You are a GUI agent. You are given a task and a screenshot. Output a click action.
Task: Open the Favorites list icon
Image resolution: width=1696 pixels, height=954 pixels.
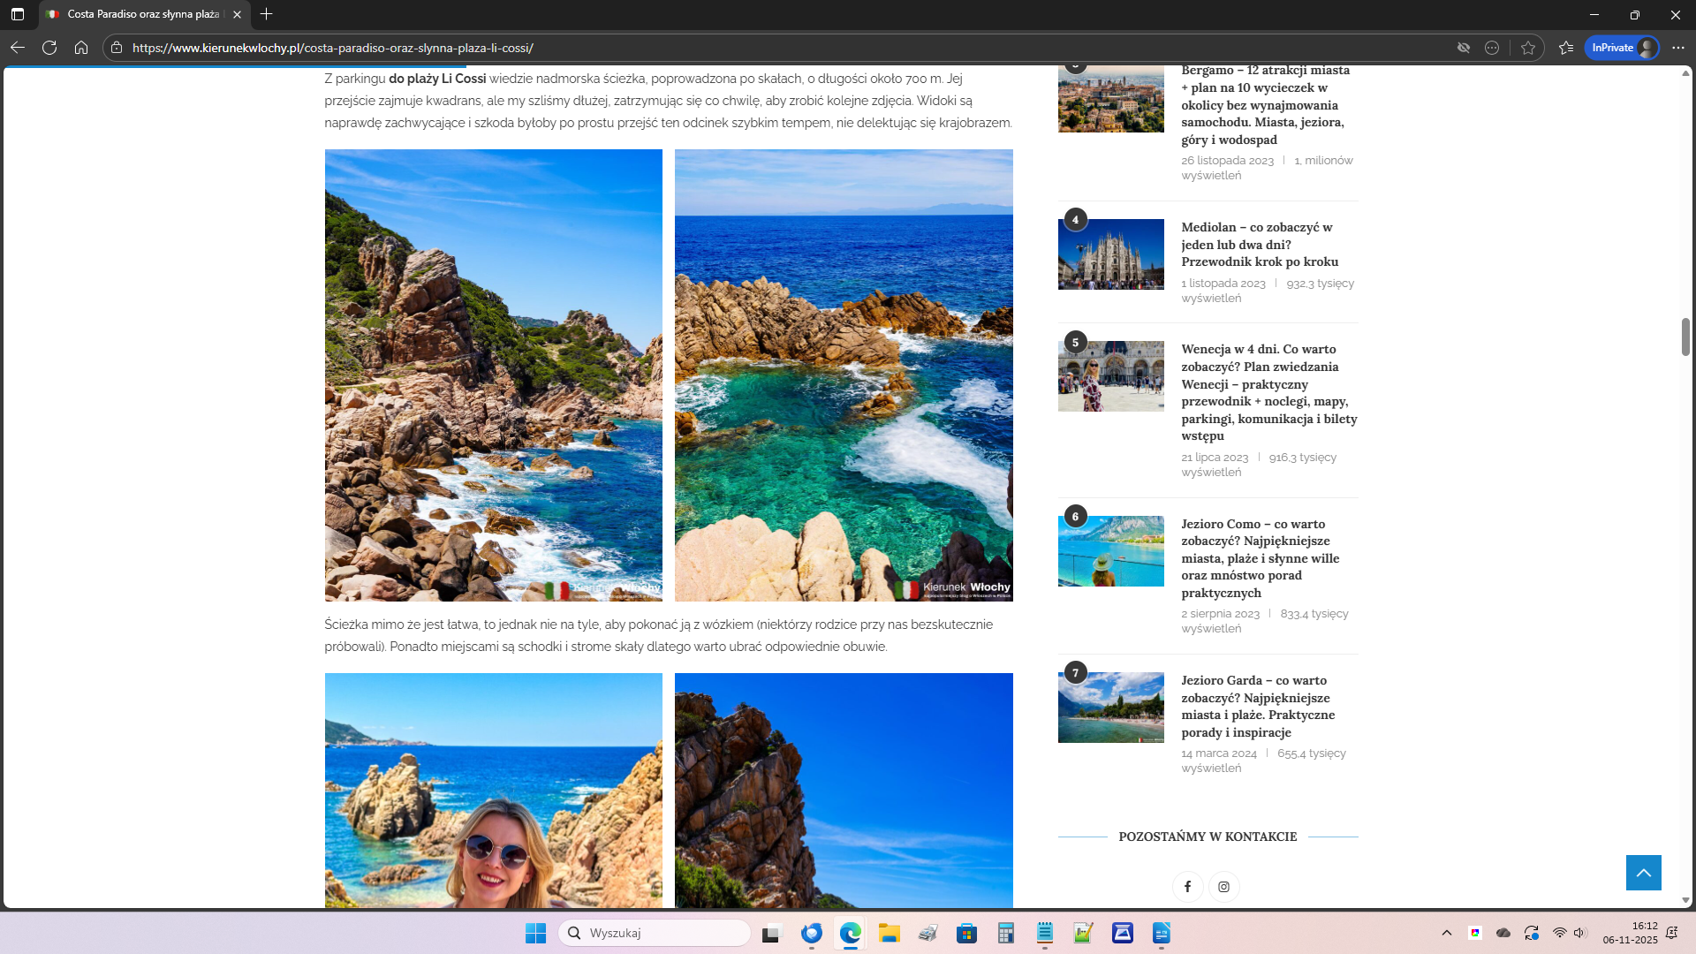click(1566, 48)
